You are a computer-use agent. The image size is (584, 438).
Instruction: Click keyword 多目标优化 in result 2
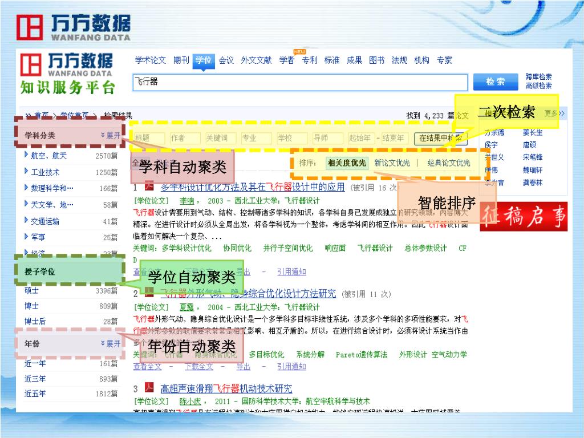267,355
